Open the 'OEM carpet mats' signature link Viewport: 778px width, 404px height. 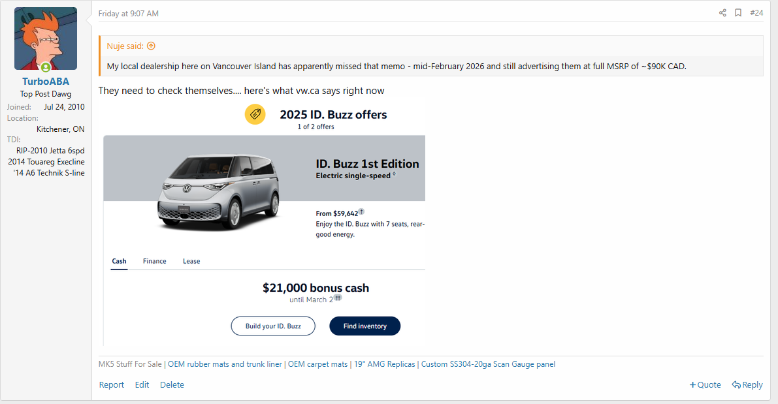(x=317, y=364)
